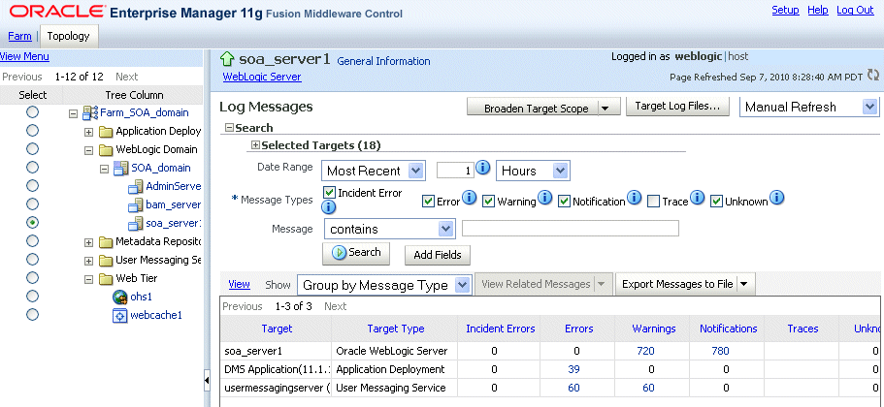Select the radio button for Farm_SOA_domain row
The width and height of the screenshot is (884, 407).
pyautogui.click(x=33, y=112)
